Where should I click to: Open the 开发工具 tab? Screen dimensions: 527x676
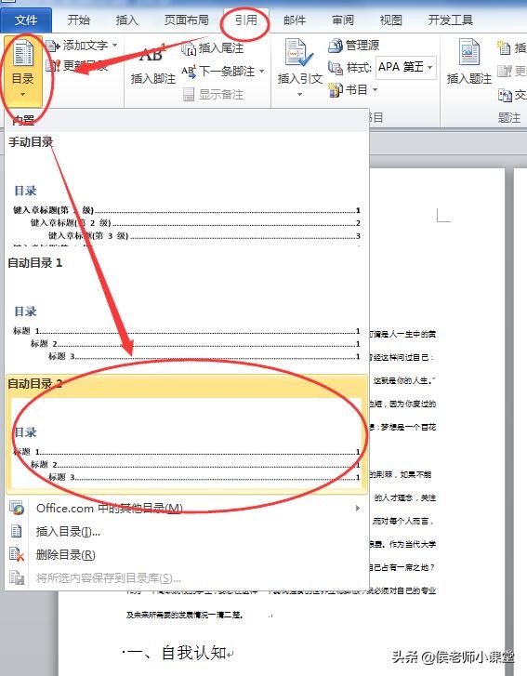coord(450,20)
